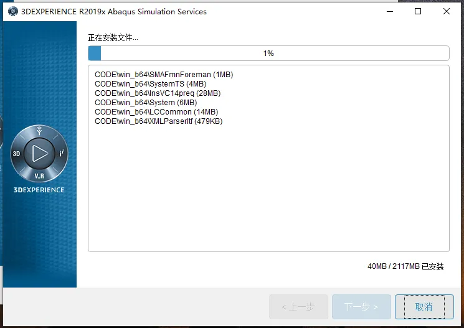Click the 取消 cancel button
This screenshot has height=328, width=464.
tap(424, 307)
